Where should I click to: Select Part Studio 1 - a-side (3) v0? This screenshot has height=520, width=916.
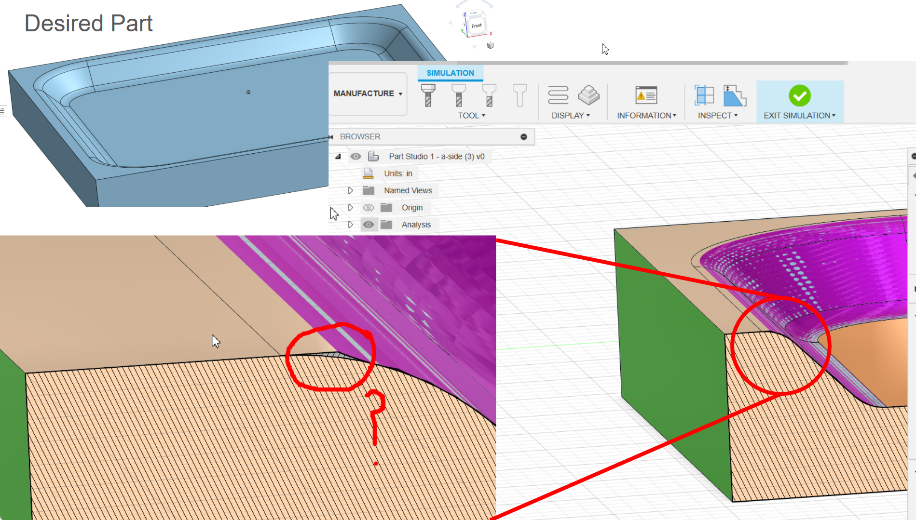tap(437, 156)
